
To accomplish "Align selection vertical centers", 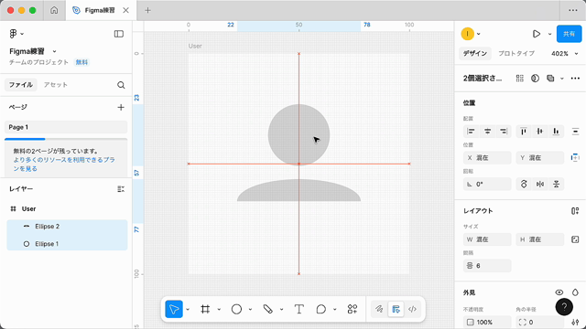I will [x=539, y=132].
